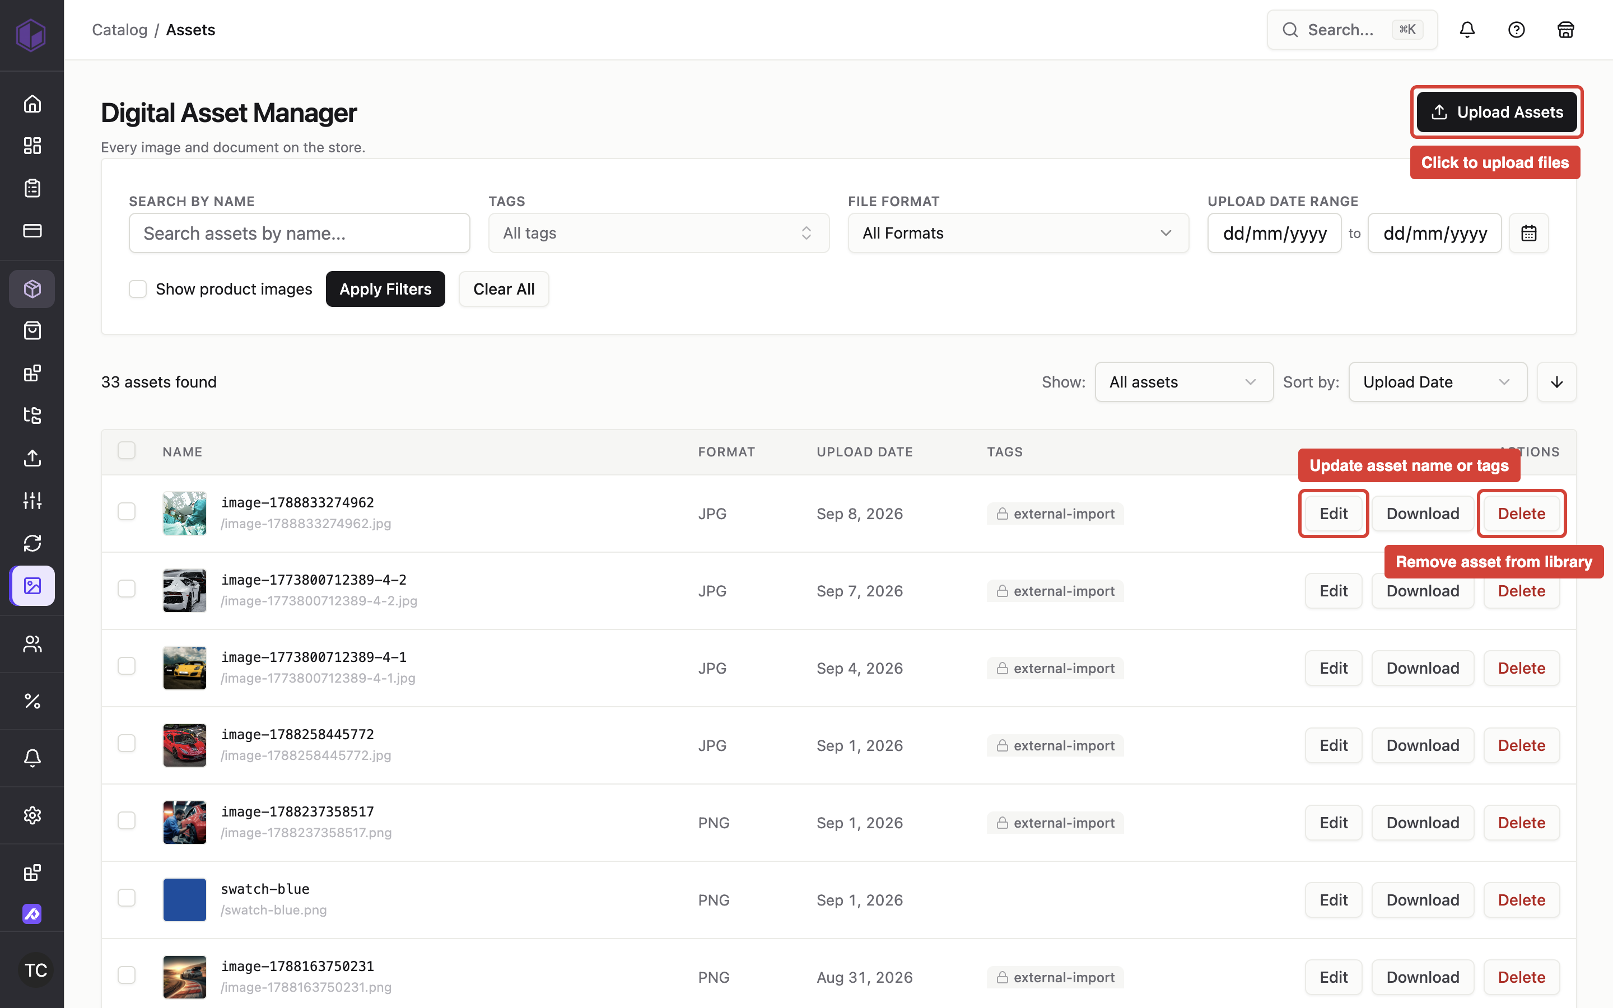The width and height of the screenshot is (1613, 1008).
Task: Select the image assets icon in sidebar
Action: tap(32, 585)
